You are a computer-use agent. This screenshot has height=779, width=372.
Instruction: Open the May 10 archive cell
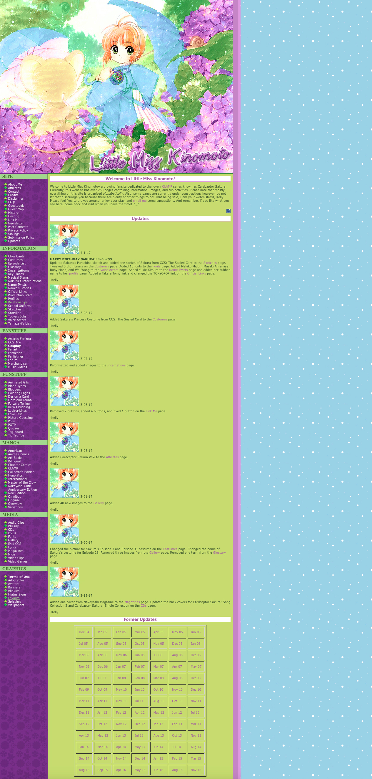pyautogui.click(x=121, y=690)
